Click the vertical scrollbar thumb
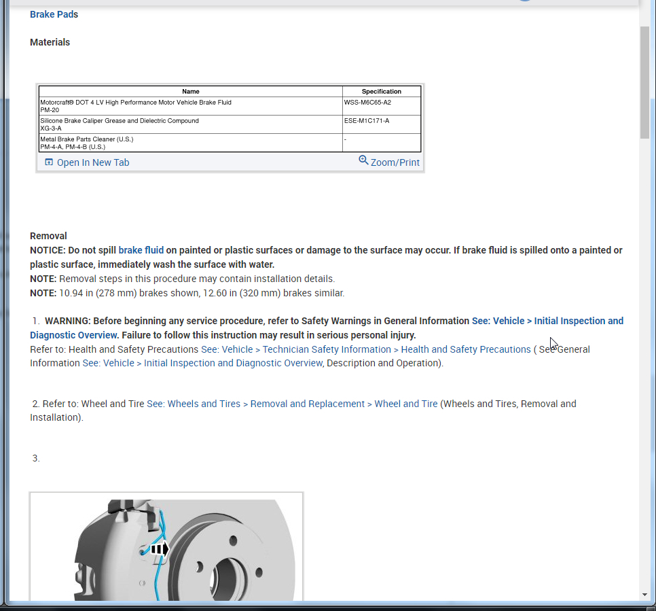 click(x=644, y=82)
